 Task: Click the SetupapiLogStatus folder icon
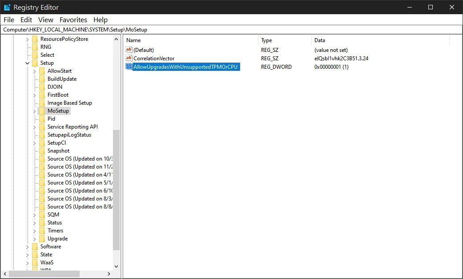pyautogui.click(x=42, y=135)
